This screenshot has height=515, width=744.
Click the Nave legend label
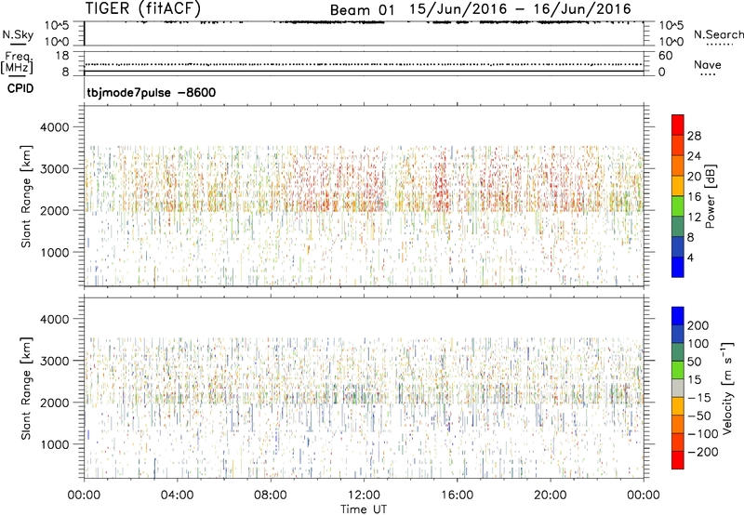(x=707, y=65)
